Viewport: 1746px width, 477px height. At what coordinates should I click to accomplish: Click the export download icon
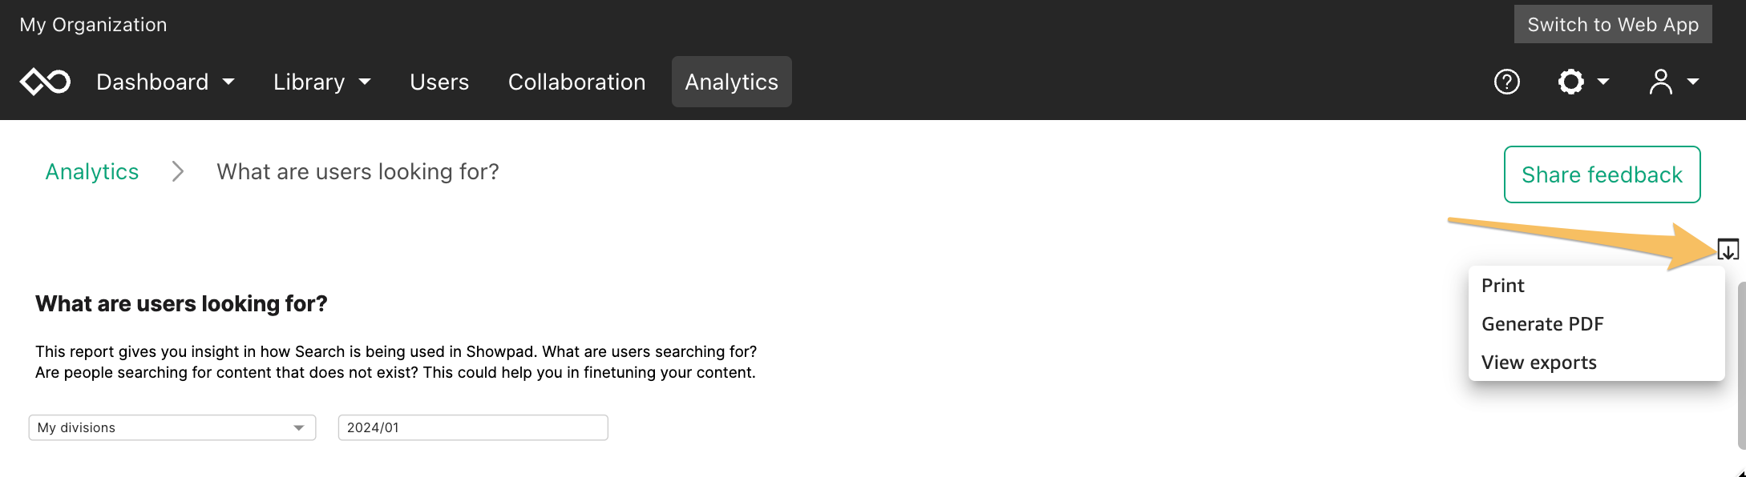pyautogui.click(x=1728, y=250)
